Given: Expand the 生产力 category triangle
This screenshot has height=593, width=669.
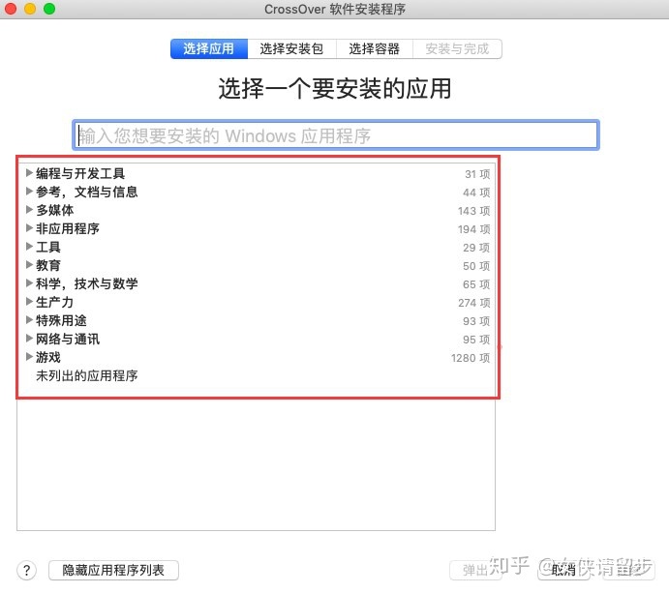Looking at the screenshot, I should pos(29,302).
